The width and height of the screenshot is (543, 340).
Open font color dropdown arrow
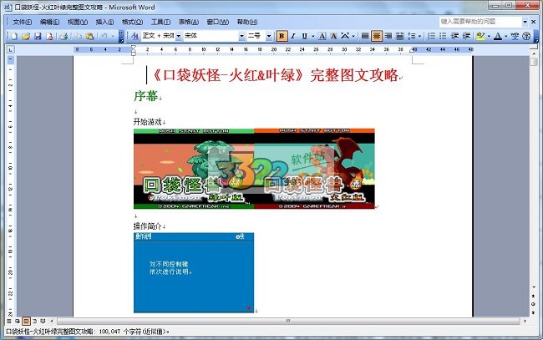506,36
